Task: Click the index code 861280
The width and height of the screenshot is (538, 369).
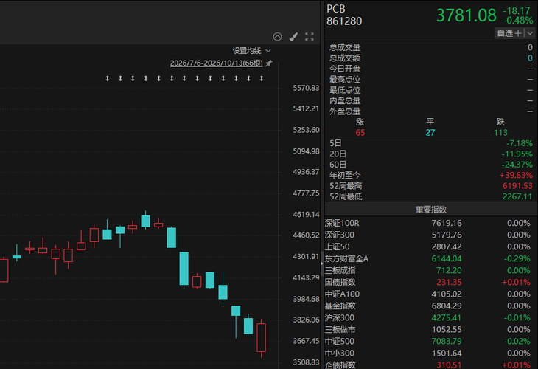Action: click(x=344, y=21)
